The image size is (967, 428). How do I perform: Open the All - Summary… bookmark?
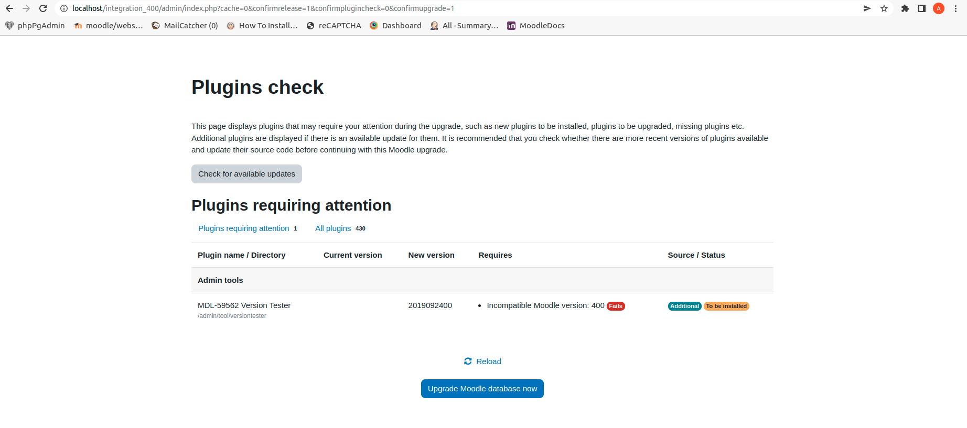pyautogui.click(x=464, y=26)
